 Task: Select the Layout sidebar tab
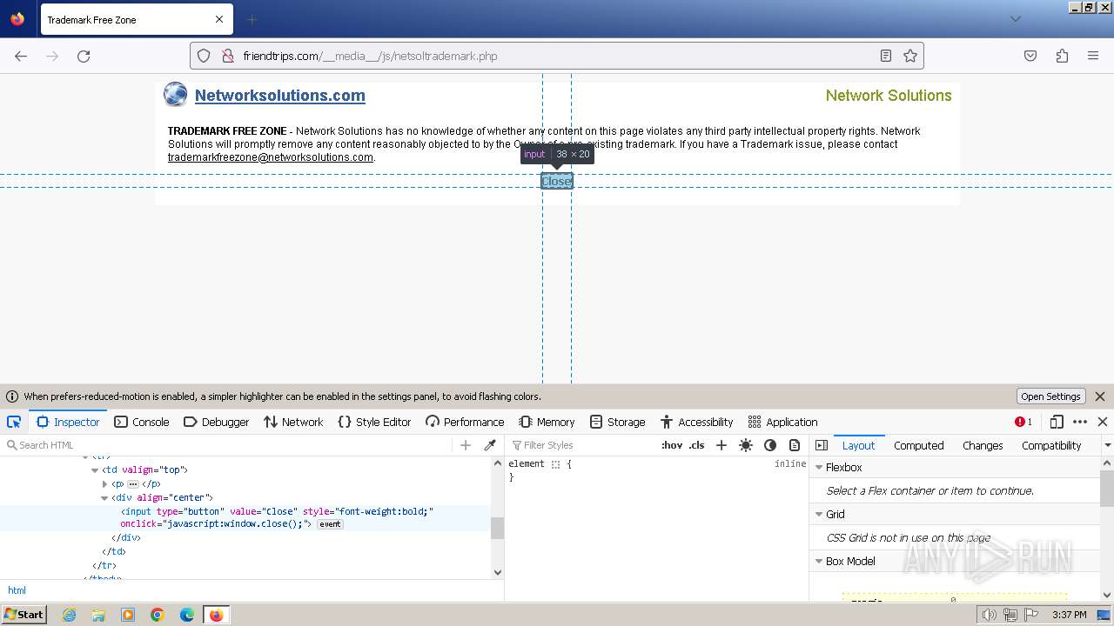click(x=858, y=445)
